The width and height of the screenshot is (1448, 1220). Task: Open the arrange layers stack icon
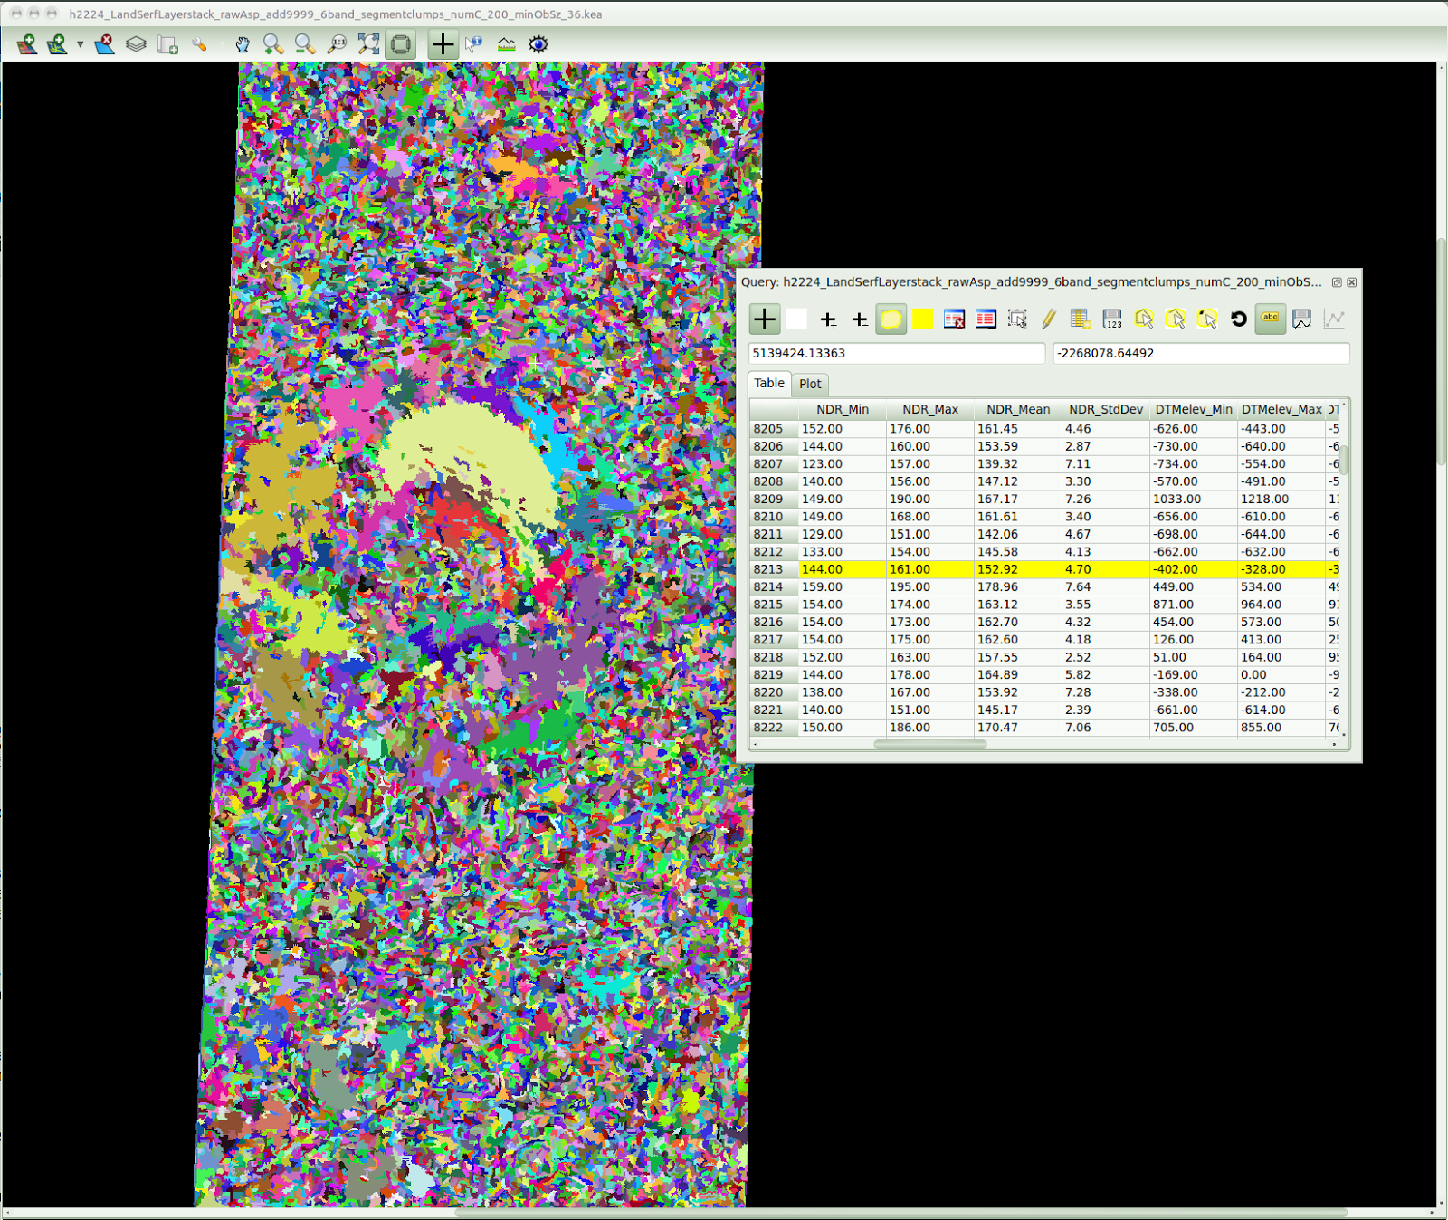(x=136, y=44)
